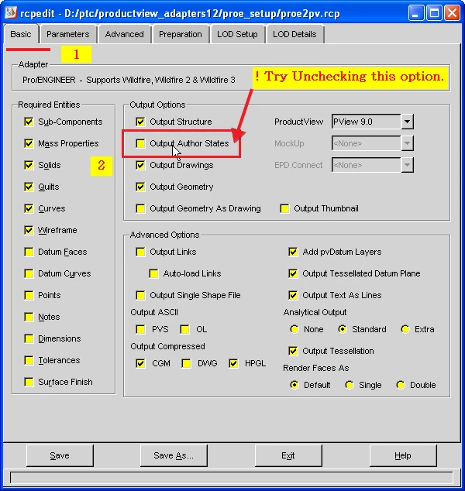Enable Dimensions checkbox
This screenshot has width=465, height=491.
[29, 338]
